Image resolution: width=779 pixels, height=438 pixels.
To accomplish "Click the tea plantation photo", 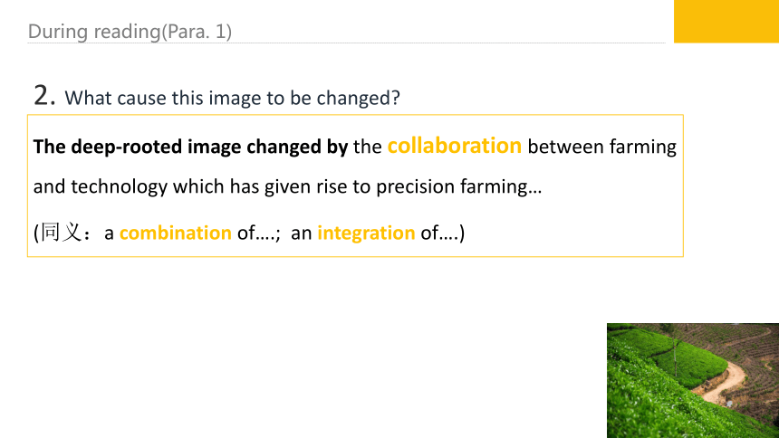I will click(693, 380).
